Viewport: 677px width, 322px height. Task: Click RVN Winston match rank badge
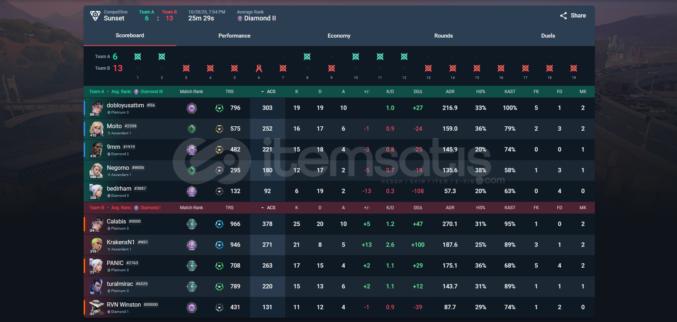tap(192, 307)
